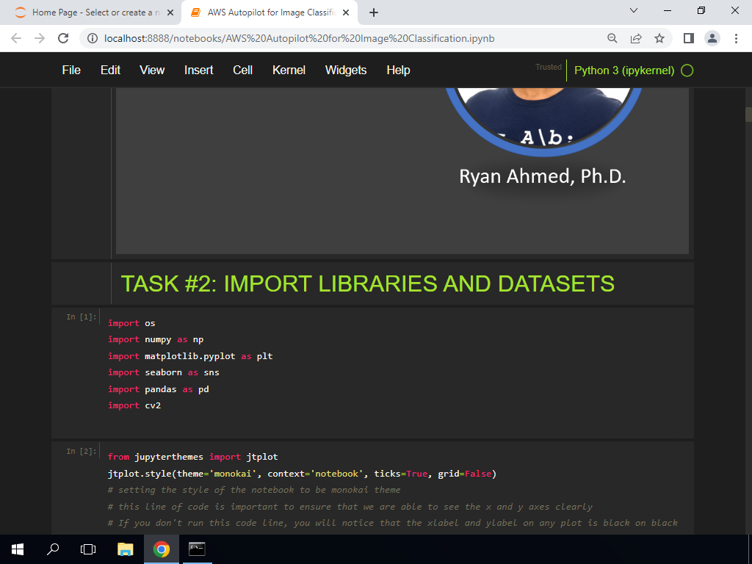Click the 'import seaborn as sns' line

click(163, 372)
